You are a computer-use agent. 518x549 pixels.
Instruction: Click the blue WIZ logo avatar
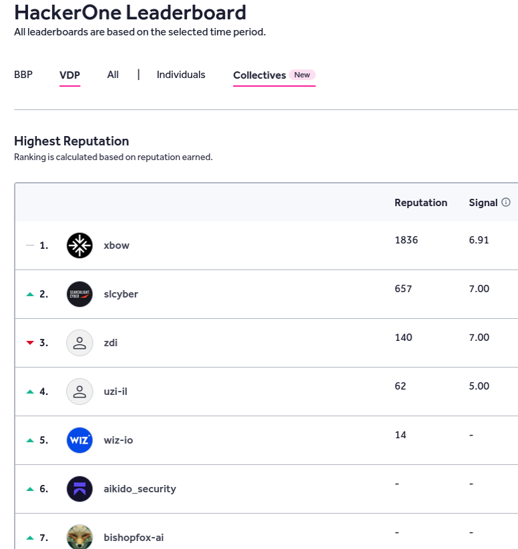[79, 440]
